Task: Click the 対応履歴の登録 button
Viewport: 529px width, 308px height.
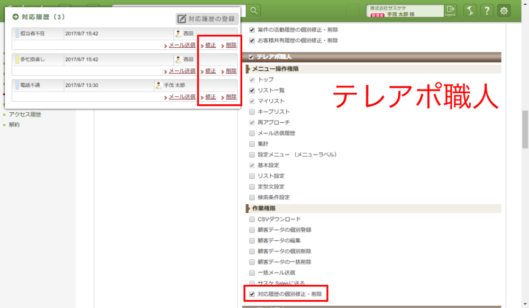Action: pyautogui.click(x=207, y=19)
